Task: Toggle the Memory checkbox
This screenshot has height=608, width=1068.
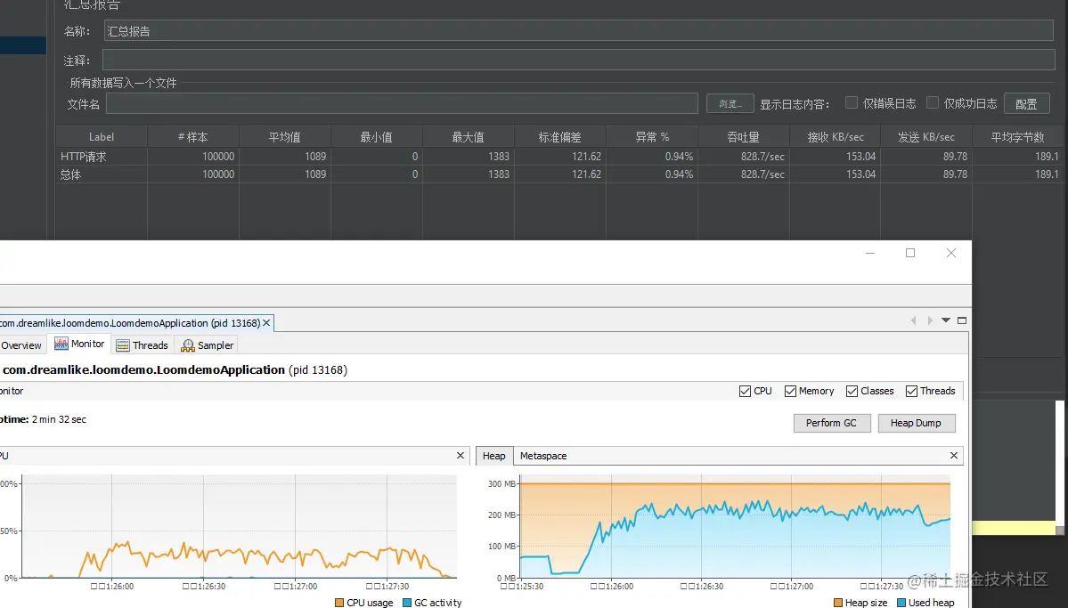Action: coord(790,391)
